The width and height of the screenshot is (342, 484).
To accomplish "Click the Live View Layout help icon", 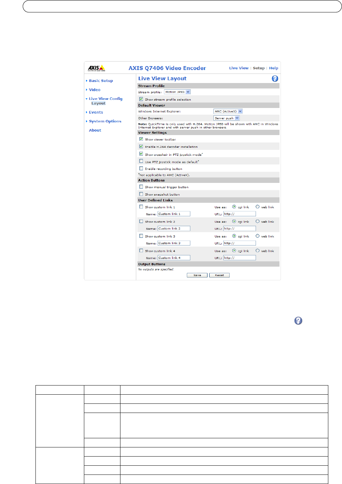I will click(x=275, y=78).
